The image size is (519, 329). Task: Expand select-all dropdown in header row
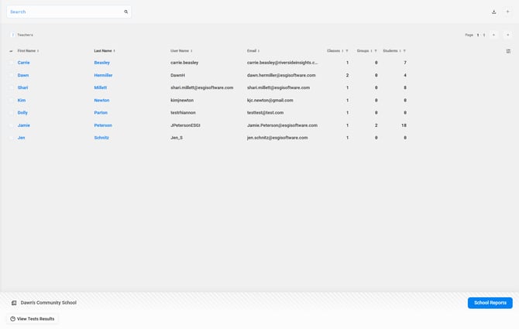point(11,51)
